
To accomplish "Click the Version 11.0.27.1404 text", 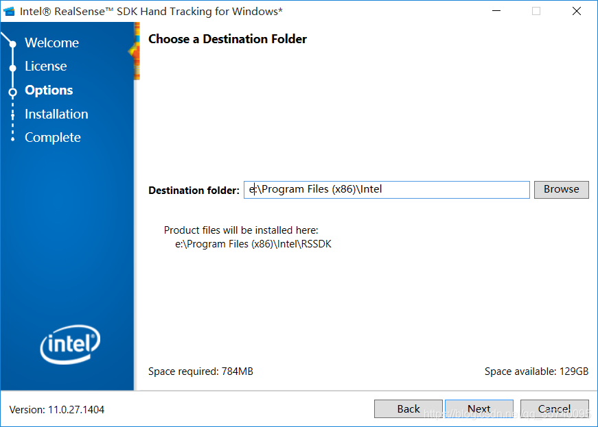I will pos(57,410).
